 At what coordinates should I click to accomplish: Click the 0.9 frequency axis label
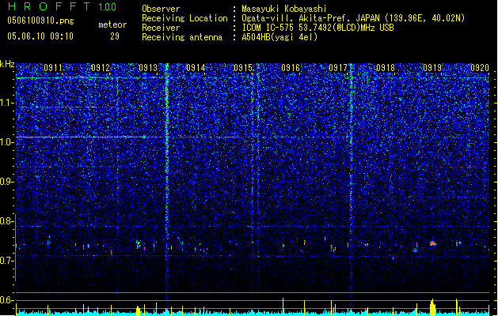[7, 182]
